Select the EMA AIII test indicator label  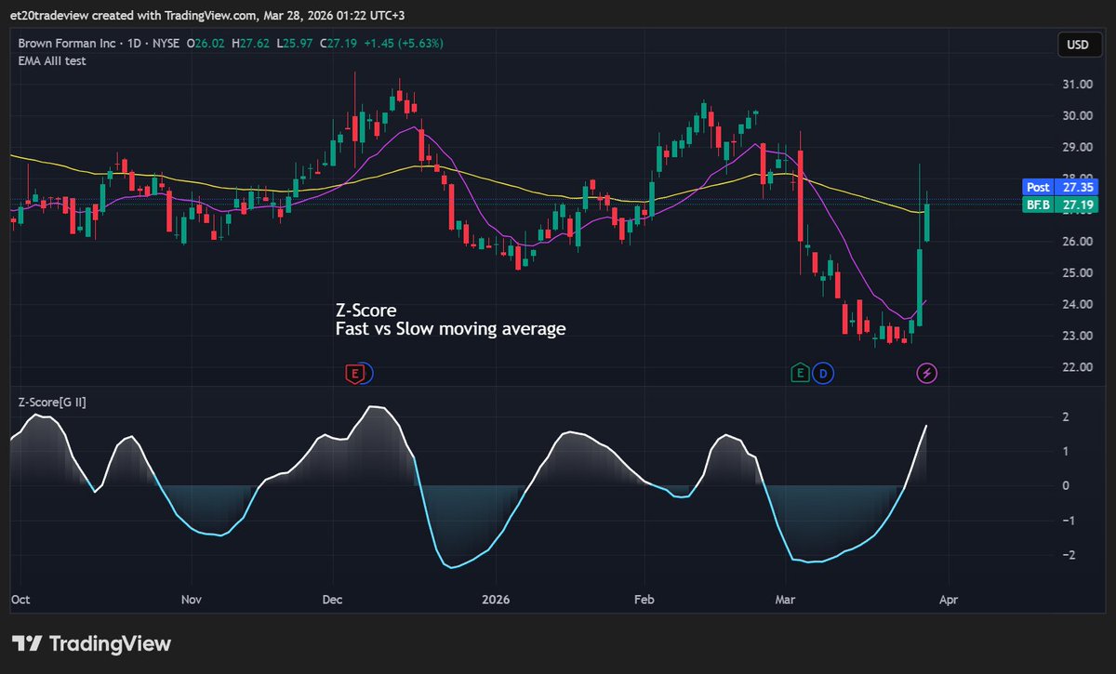[53, 60]
